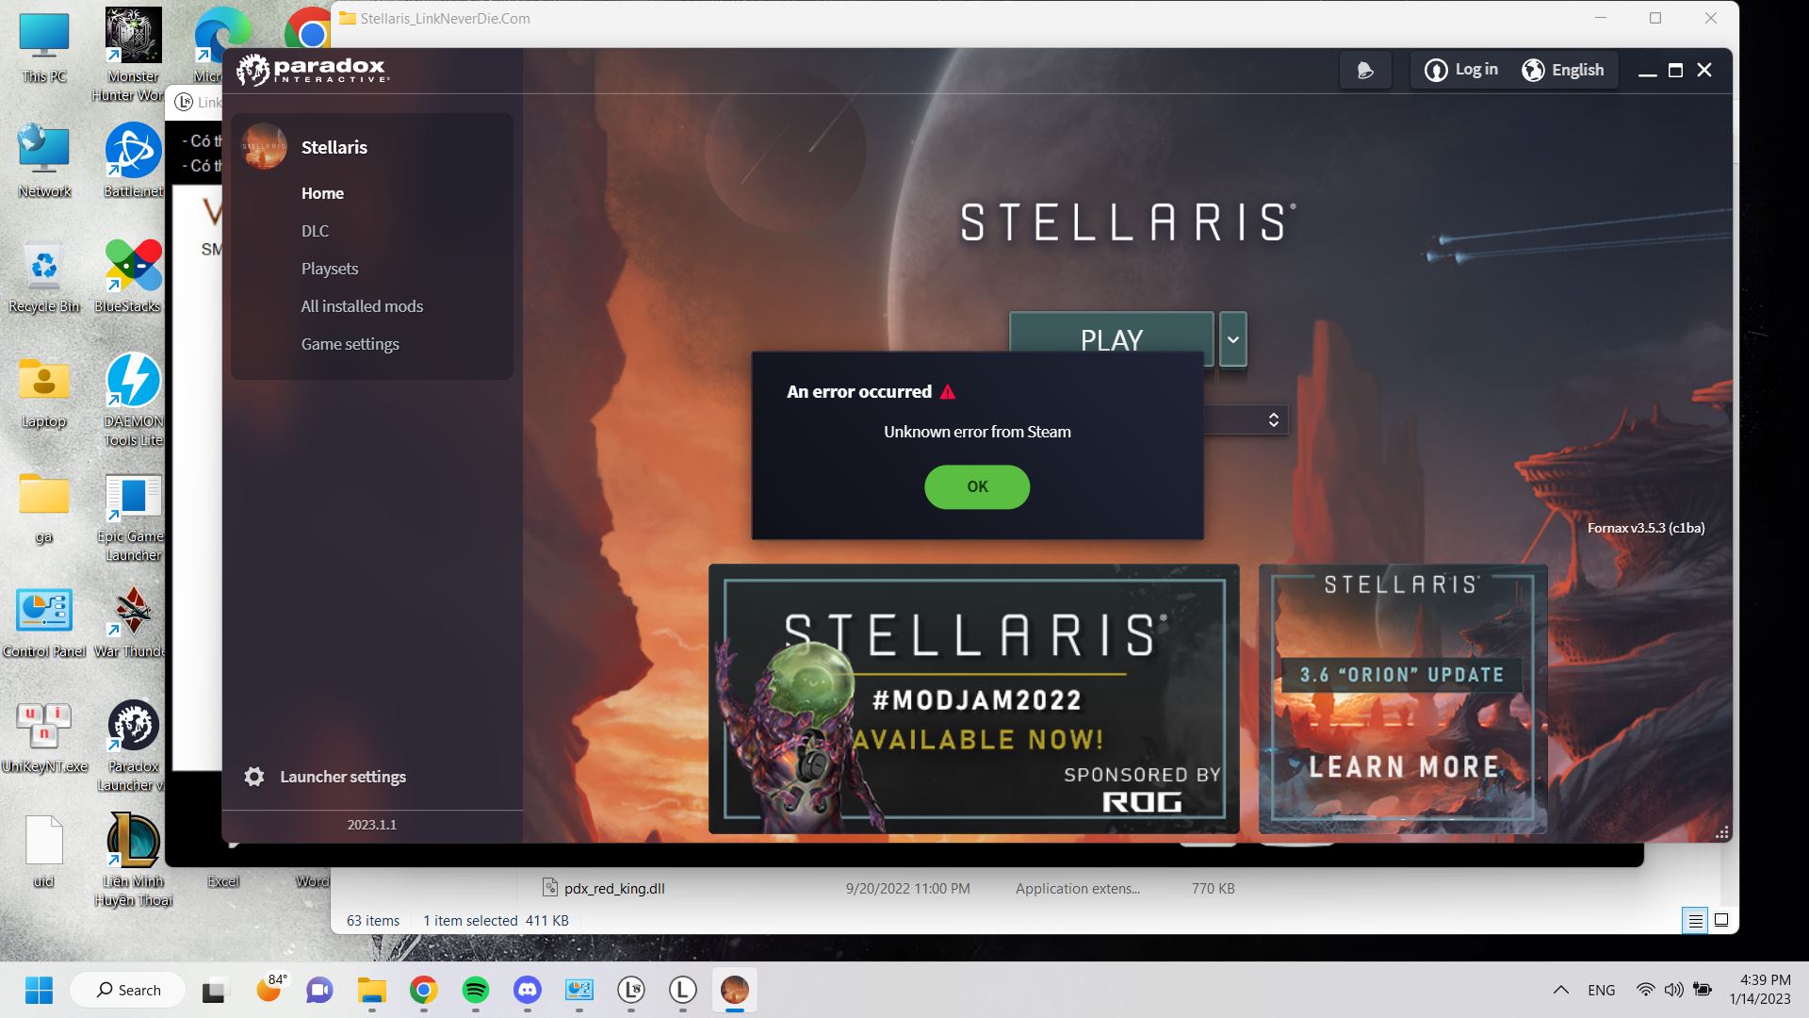Navigate to Playsets tab in sidebar
Screen dimensions: 1809x1018
click(x=328, y=269)
